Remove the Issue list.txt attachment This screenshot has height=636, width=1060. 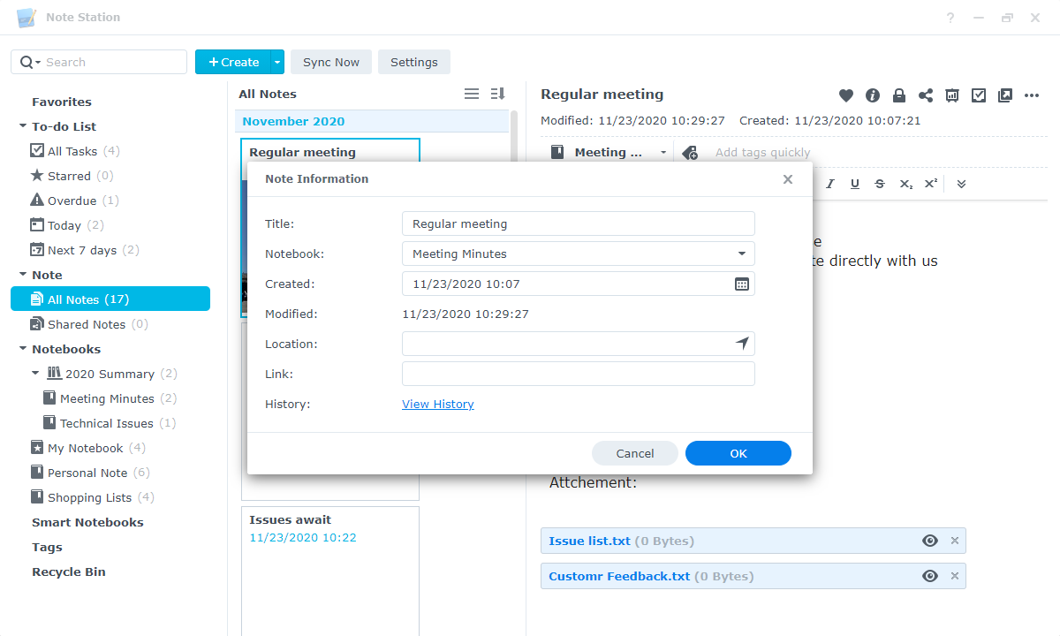954,541
